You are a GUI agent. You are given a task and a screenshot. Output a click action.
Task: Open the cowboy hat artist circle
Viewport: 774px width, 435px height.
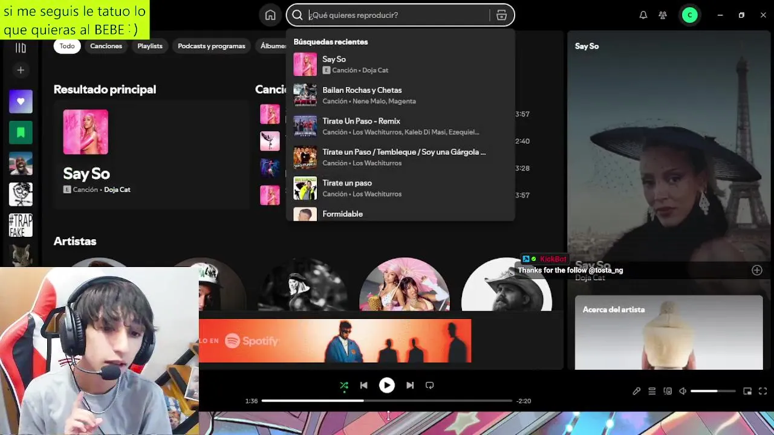tap(507, 285)
